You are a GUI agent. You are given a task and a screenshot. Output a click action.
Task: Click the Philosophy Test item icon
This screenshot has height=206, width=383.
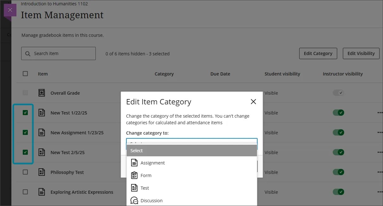(41, 172)
